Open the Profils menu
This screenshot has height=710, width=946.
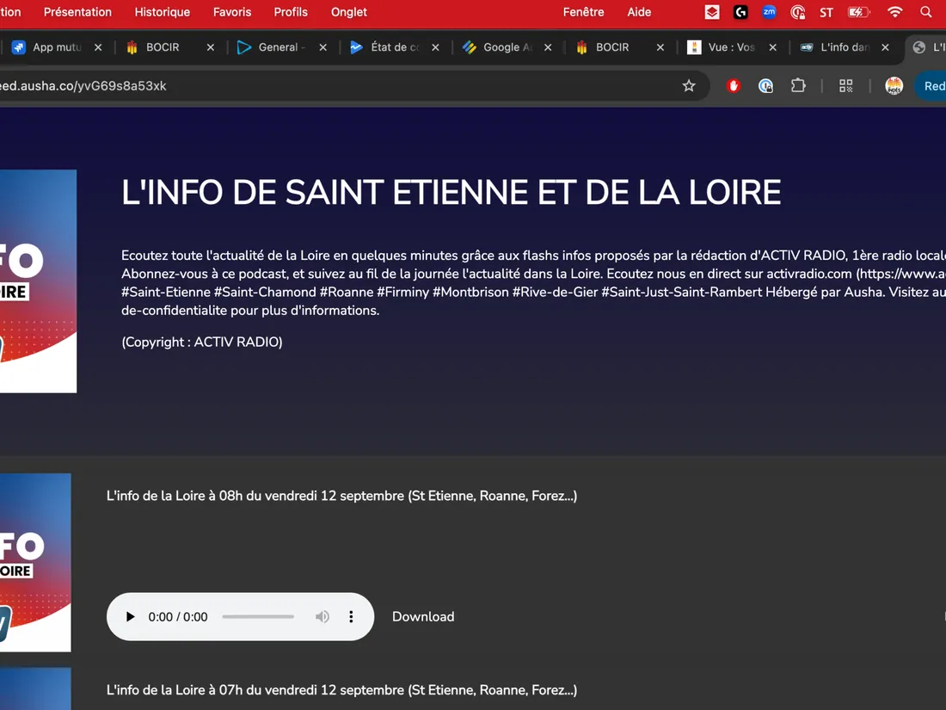[x=291, y=12]
